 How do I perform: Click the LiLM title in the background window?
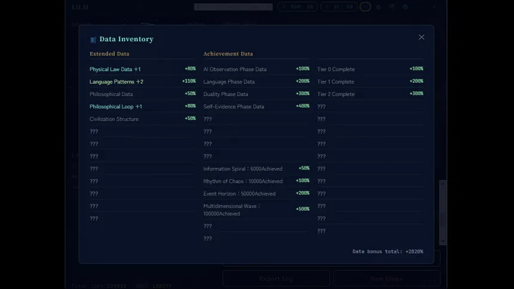point(80,7)
